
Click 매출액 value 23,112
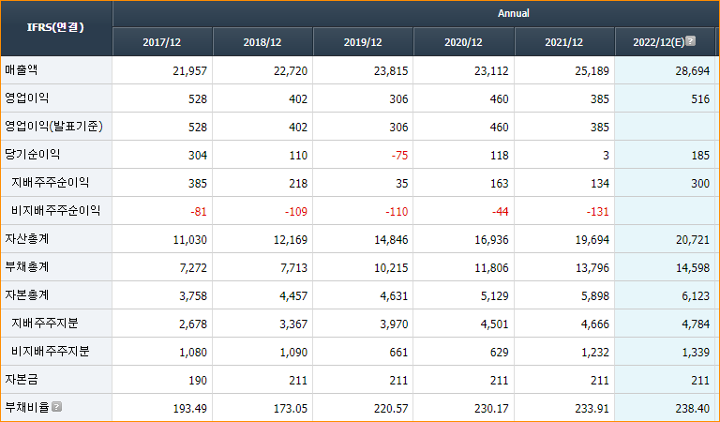point(491,71)
